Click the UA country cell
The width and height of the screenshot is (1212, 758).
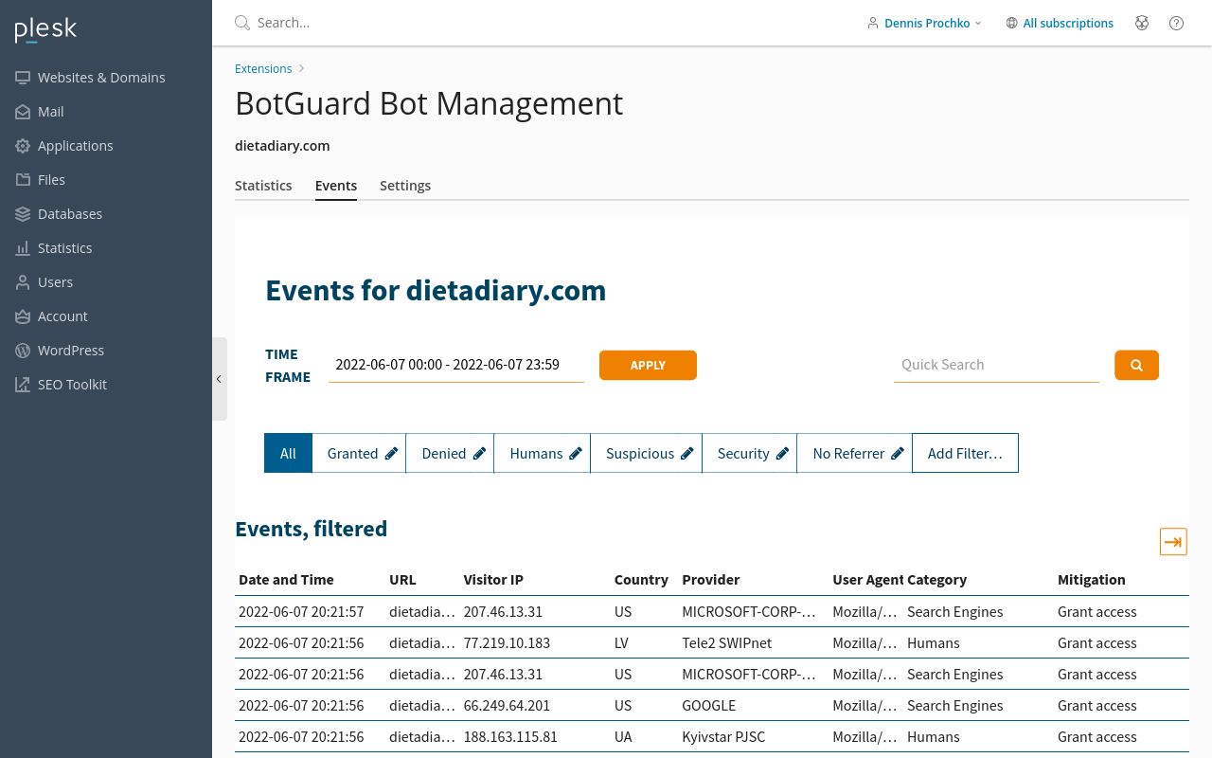pos(623,737)
